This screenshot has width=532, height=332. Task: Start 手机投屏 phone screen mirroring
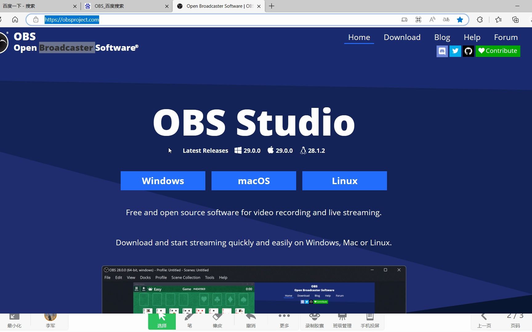pos(370,321)
